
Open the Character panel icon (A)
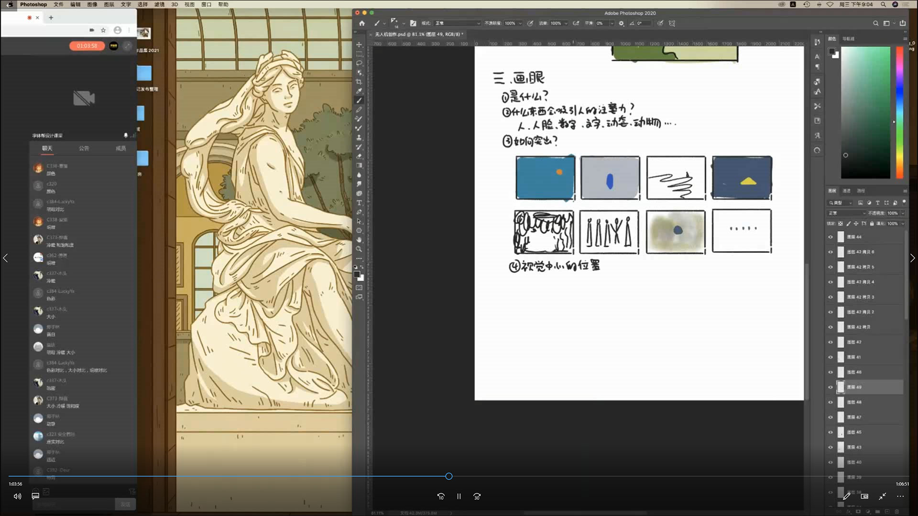817,56
